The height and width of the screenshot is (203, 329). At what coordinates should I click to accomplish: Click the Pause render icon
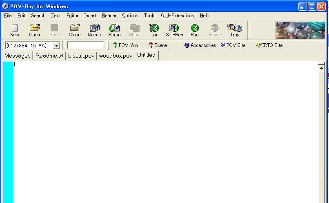tap(215, 30)
